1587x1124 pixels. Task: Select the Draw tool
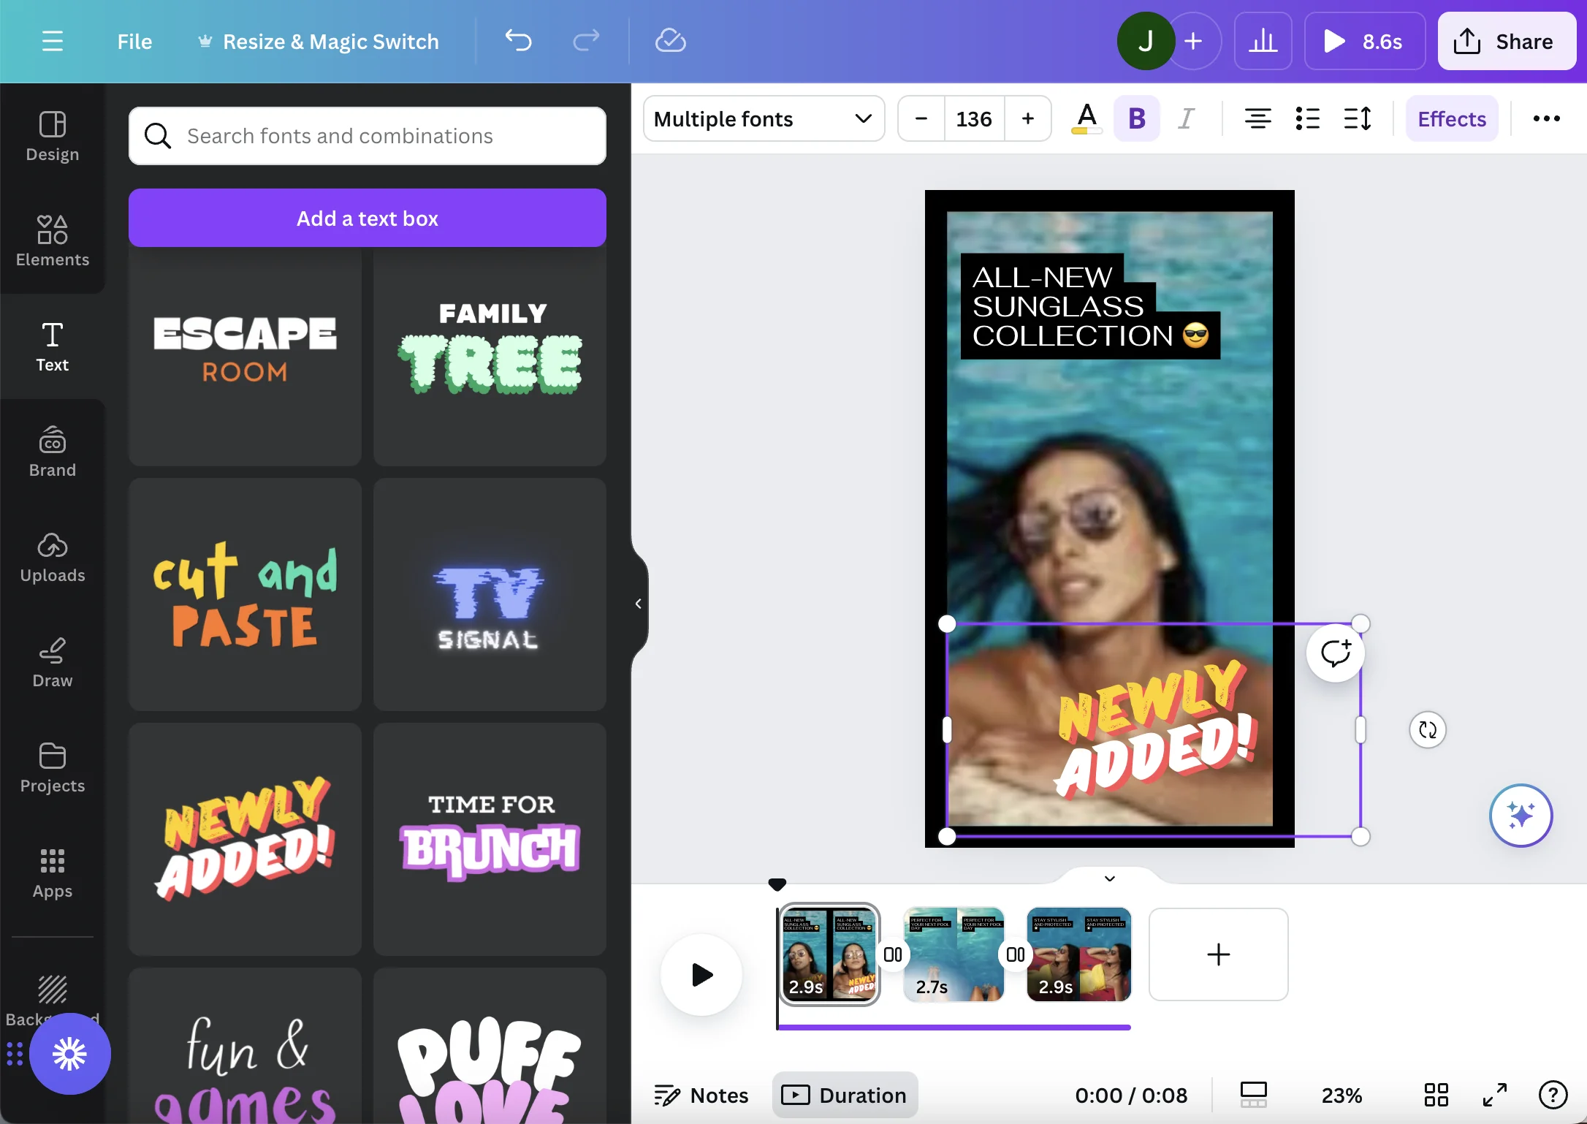[x=52, y=663]
